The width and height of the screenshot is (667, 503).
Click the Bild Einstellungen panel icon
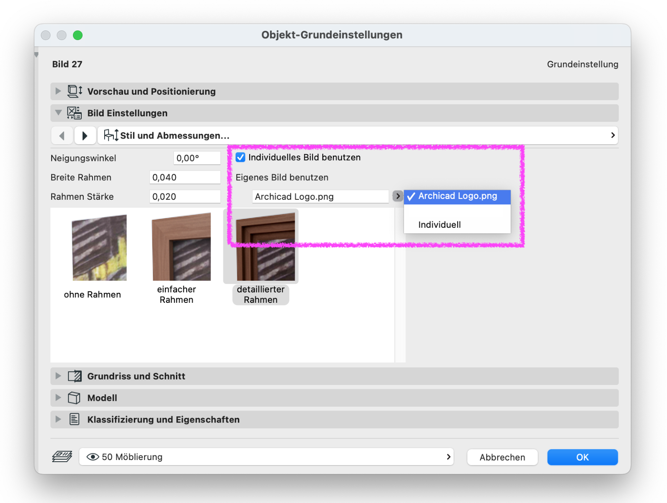coord(75,113)
